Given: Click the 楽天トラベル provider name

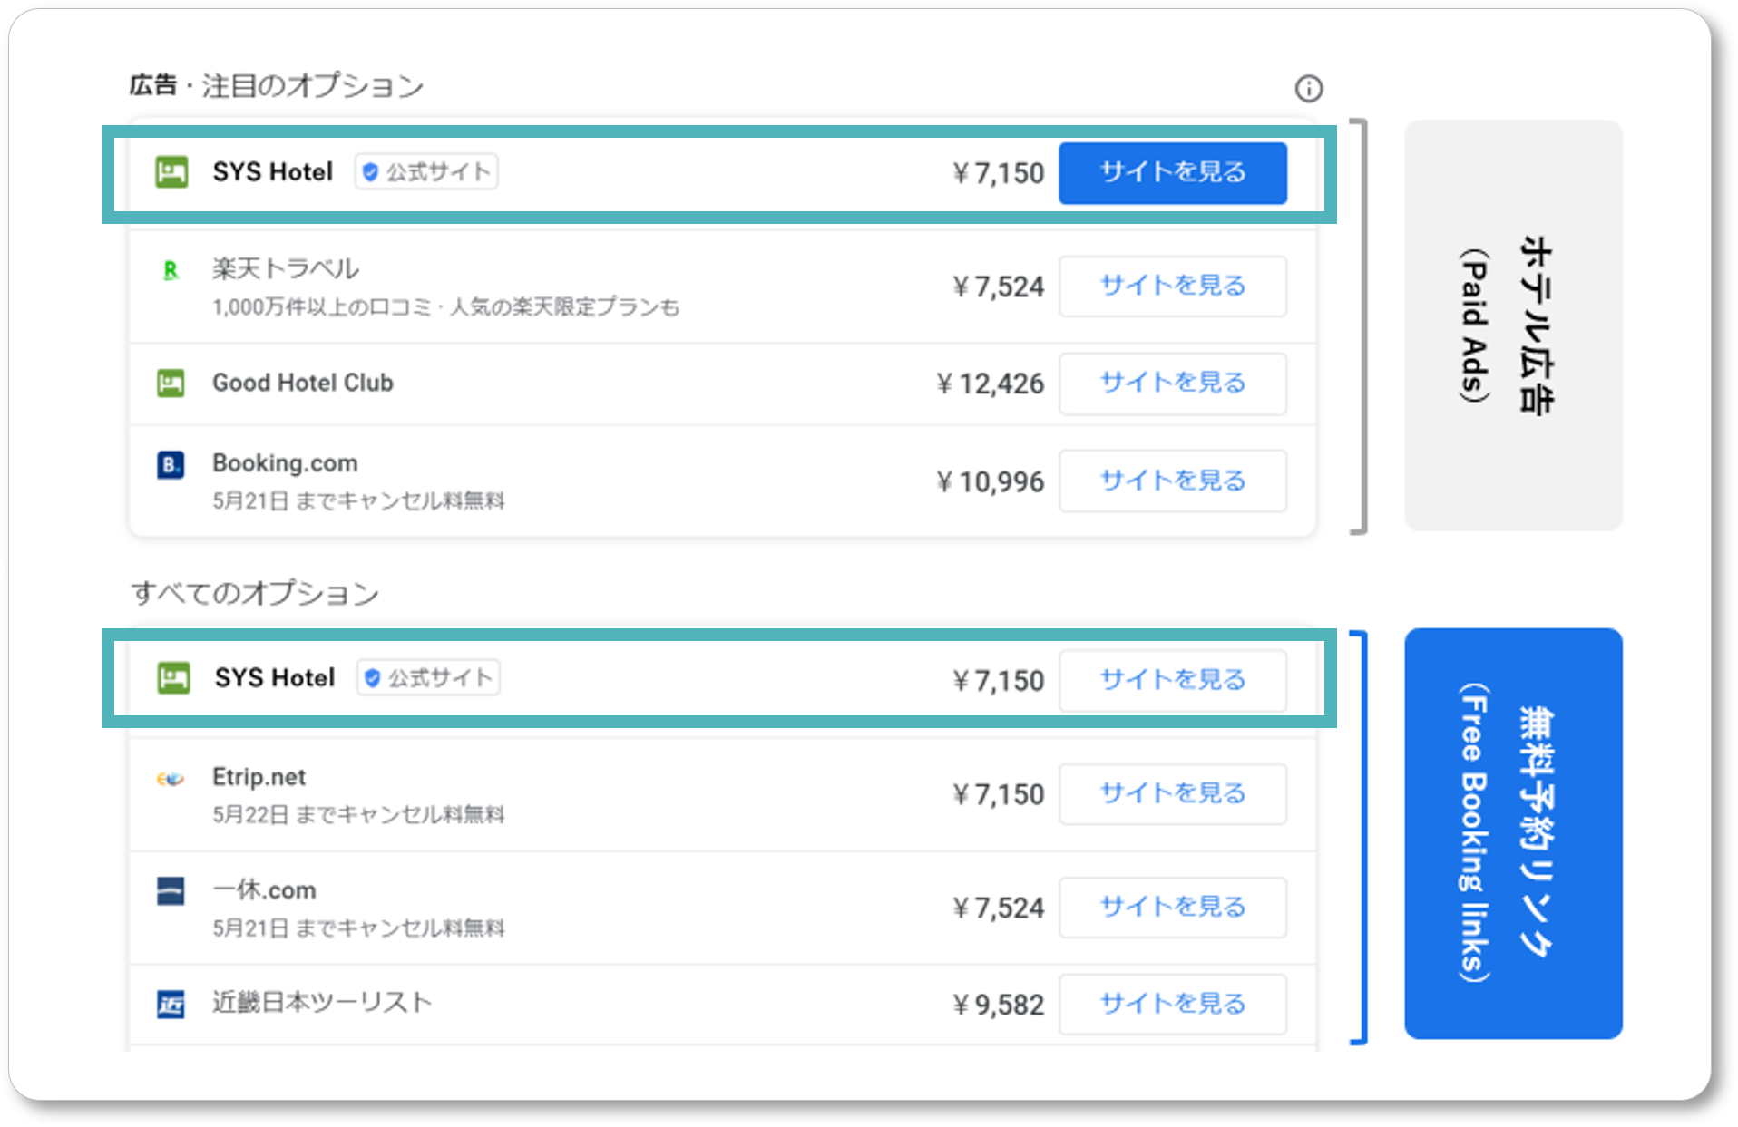Looking at the screenshot, I should click(286, 268).
